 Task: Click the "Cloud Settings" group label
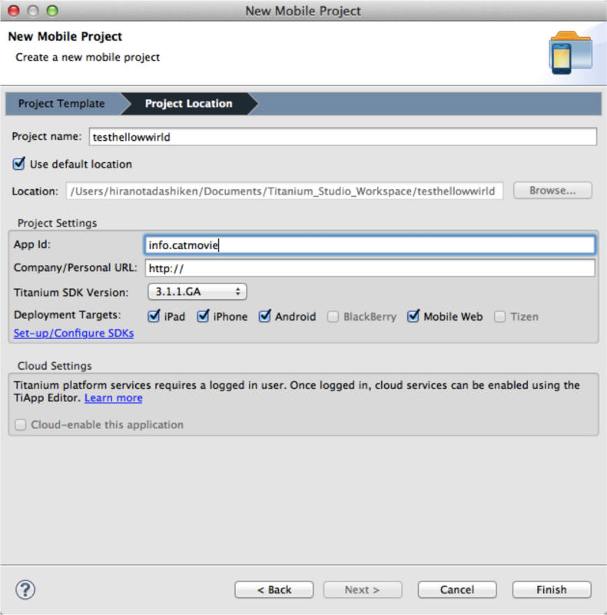click(x=55, y=366)
